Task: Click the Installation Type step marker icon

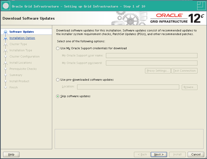Action: [x=6, y=51]
